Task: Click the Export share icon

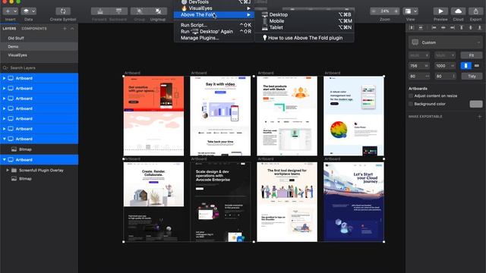Action: 475,11
